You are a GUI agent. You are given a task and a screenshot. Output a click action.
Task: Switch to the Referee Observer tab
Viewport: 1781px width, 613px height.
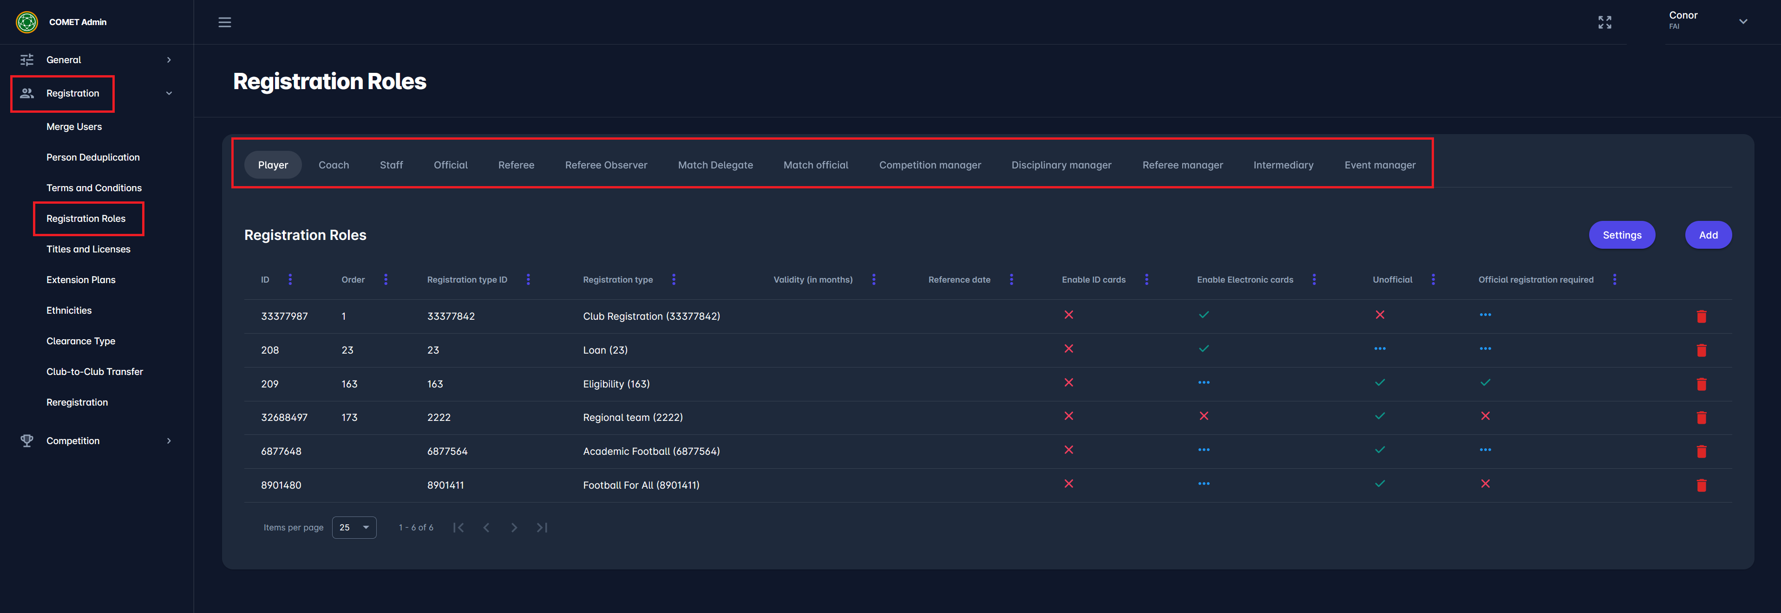pyautogui.click(x=606, y=165)
